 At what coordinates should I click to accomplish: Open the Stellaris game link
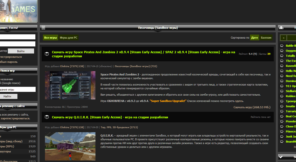(291, 91)
